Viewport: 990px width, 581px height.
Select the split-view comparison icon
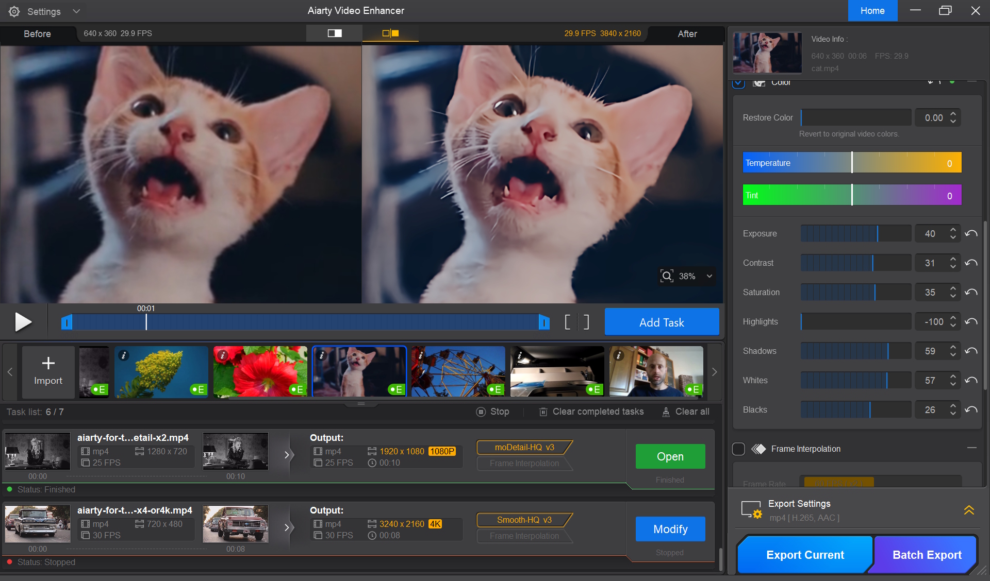pyautogui.click(x=390, y=33)
